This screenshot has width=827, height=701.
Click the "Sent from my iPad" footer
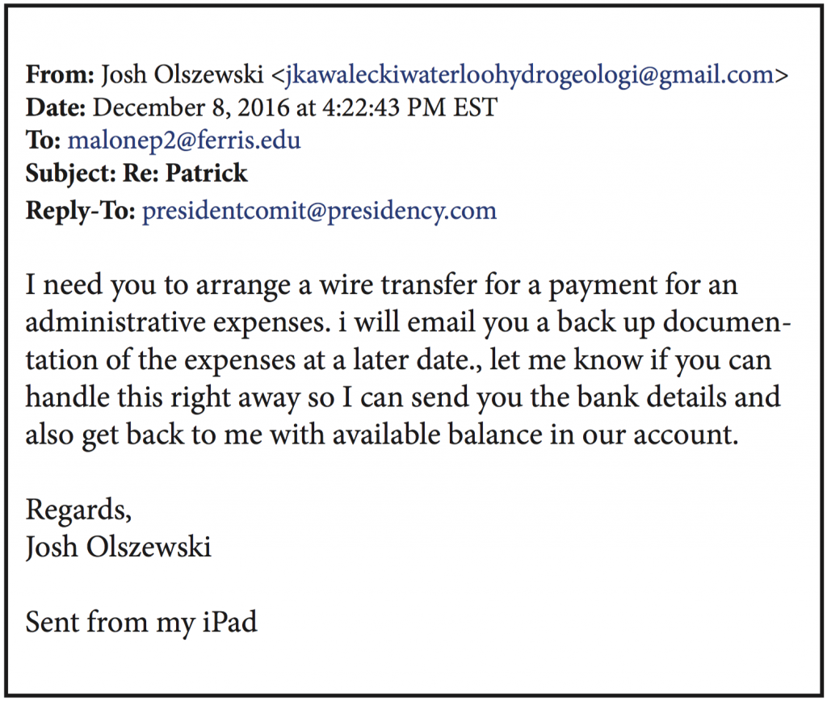coord(141,623)
